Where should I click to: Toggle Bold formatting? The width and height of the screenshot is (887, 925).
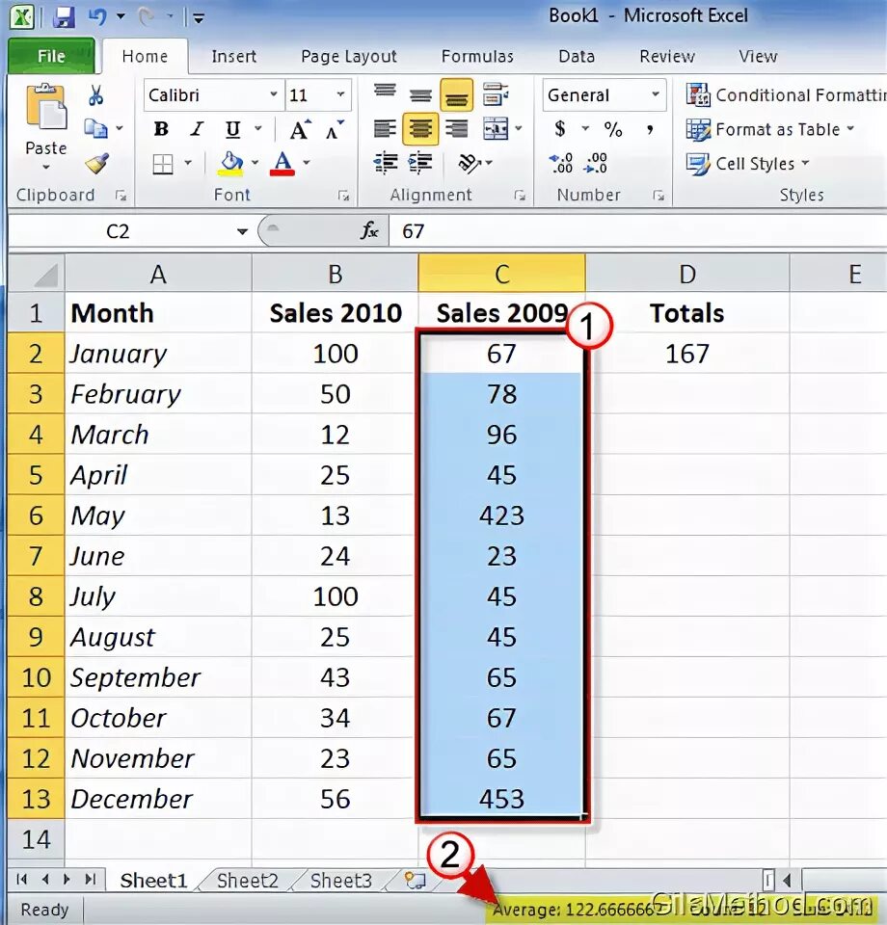[x=161, y=128]
